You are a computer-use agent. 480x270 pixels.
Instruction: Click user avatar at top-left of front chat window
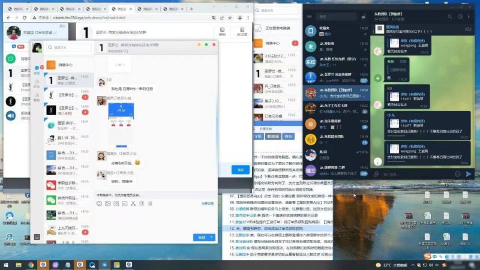click(x=37, y=48)
